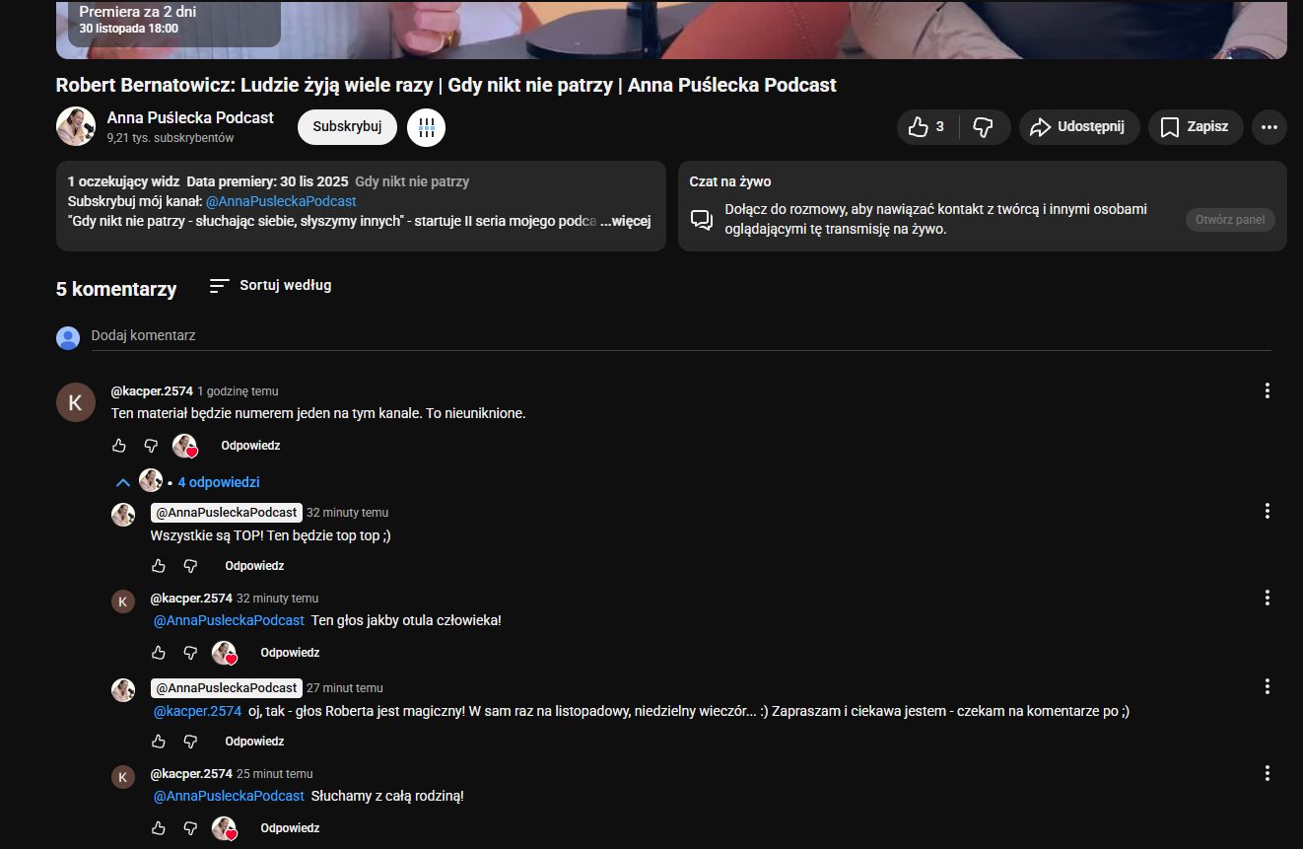Screen dimensions: 1303x849
Task: Open options menu for 'głos Roberta jest magiczny' reply
Action: 1267,686
